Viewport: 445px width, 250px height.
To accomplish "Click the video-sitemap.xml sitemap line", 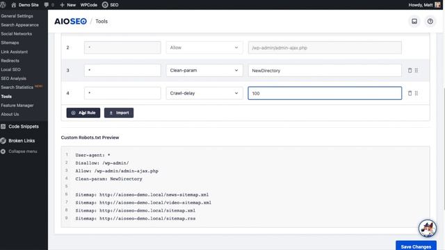I will [x=143, y=203].
